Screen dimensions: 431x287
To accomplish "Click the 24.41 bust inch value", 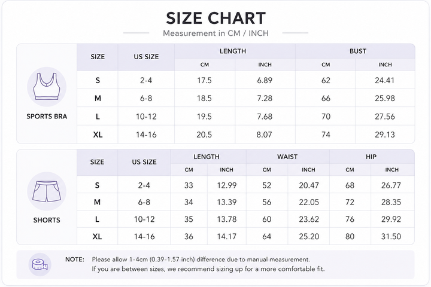I will 384,80.
